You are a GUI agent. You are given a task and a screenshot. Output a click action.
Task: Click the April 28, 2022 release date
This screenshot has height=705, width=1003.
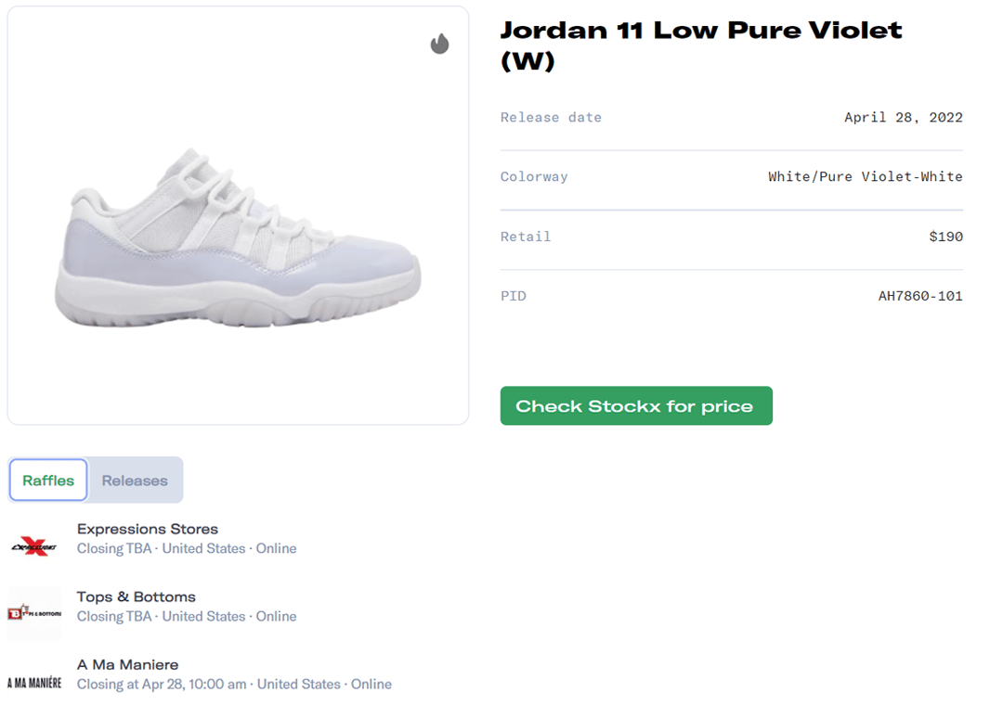(x=903, y=118)
